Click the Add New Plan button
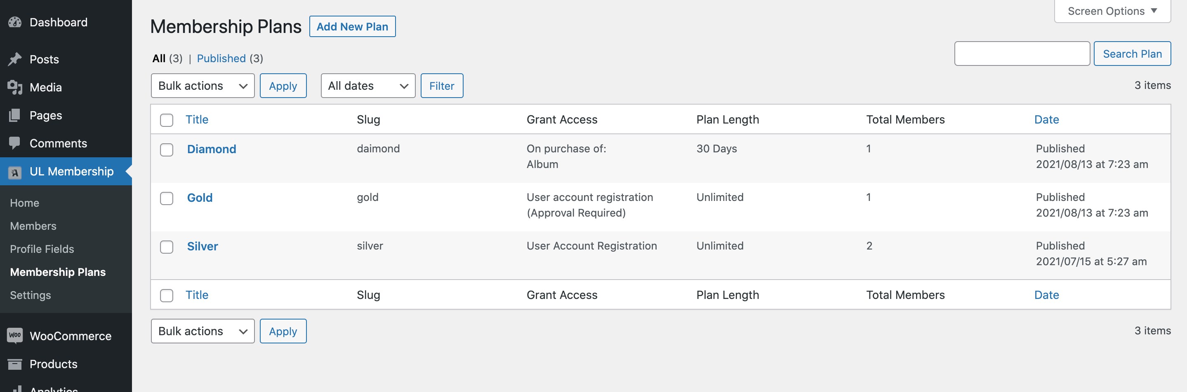 coord(352,27)
